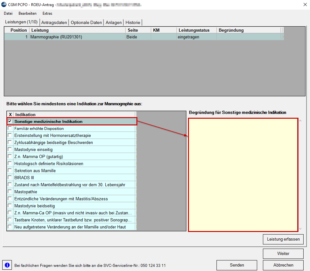Click the blue info icon
310x271 pixels.
point(7,265)
